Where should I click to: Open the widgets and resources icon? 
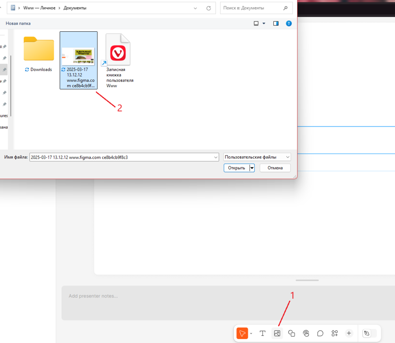[x=335, y=333]
